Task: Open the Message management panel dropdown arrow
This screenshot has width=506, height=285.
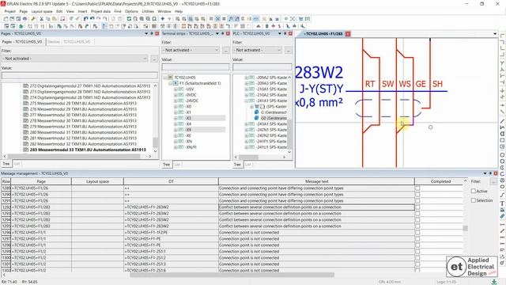Action: coord(485,173)
